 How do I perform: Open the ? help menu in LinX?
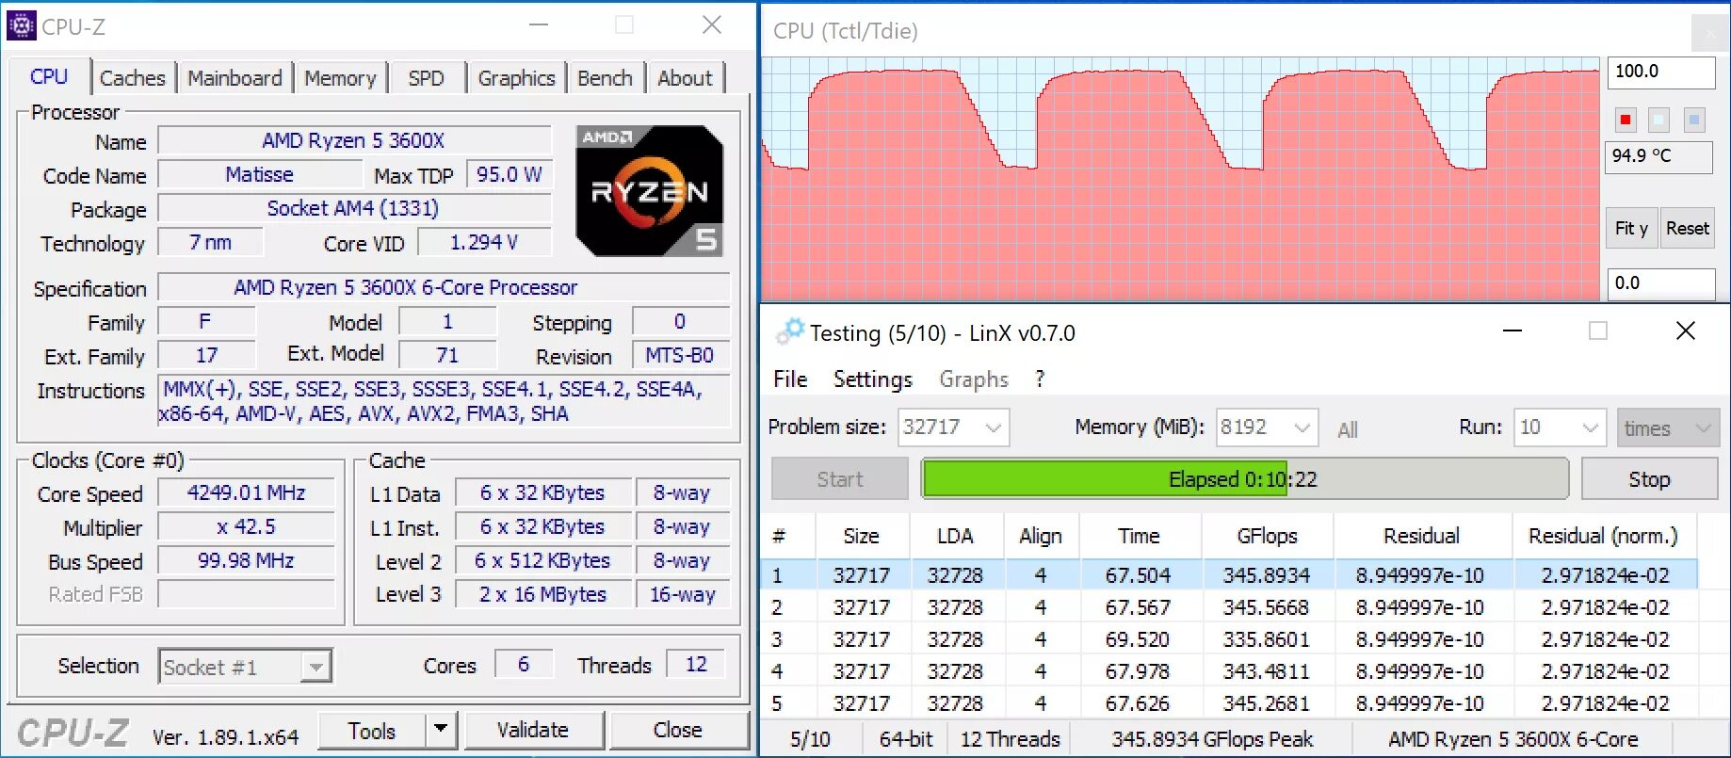1040,379
